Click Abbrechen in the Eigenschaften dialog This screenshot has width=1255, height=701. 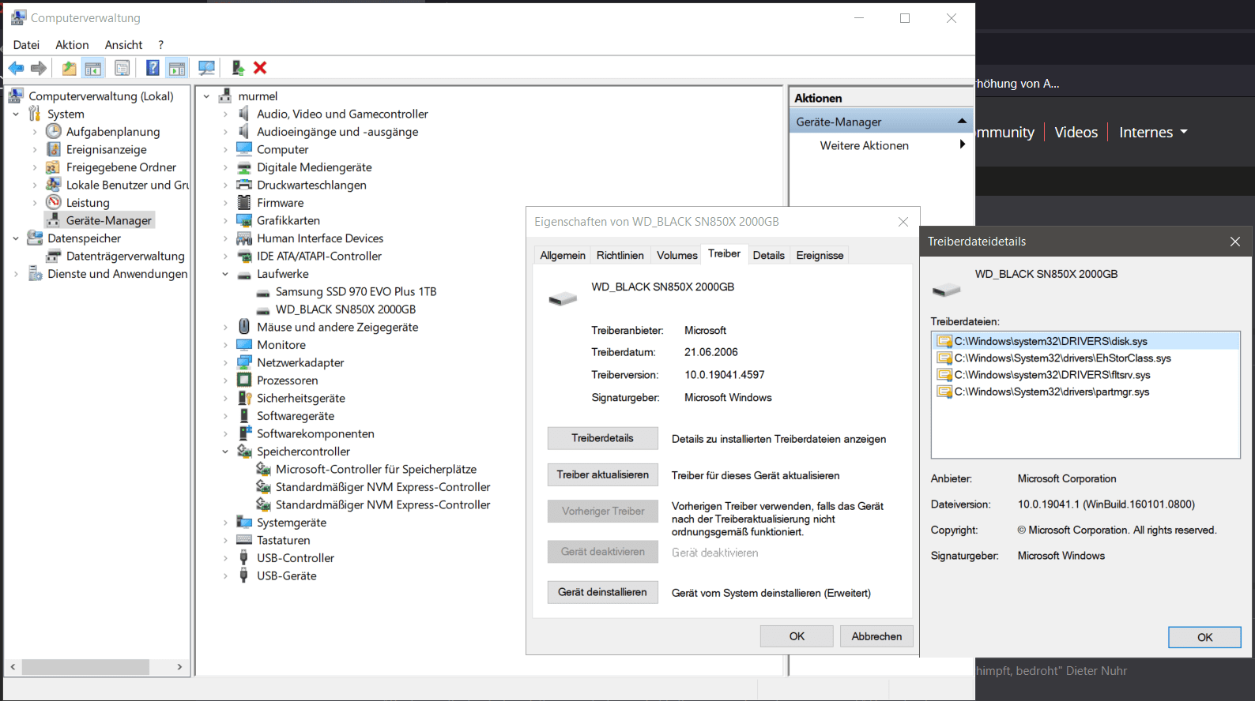tap(876, 636)
